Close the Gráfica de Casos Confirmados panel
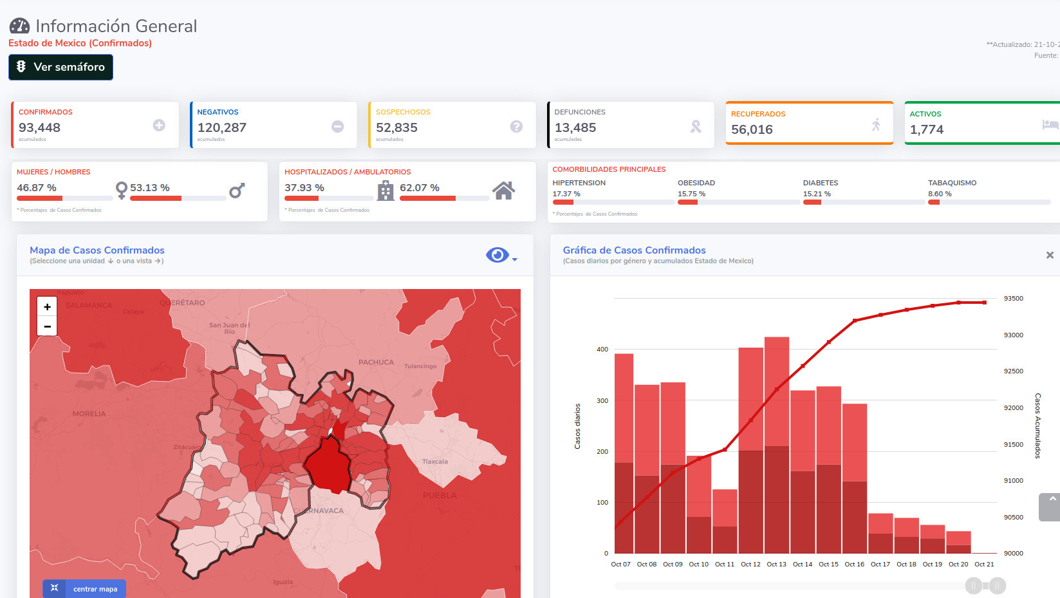 click(x=1050, y=255)
